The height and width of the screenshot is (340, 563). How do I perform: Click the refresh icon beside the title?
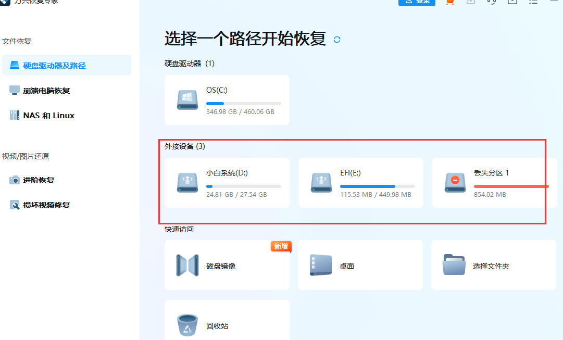(x=336, y=39)
